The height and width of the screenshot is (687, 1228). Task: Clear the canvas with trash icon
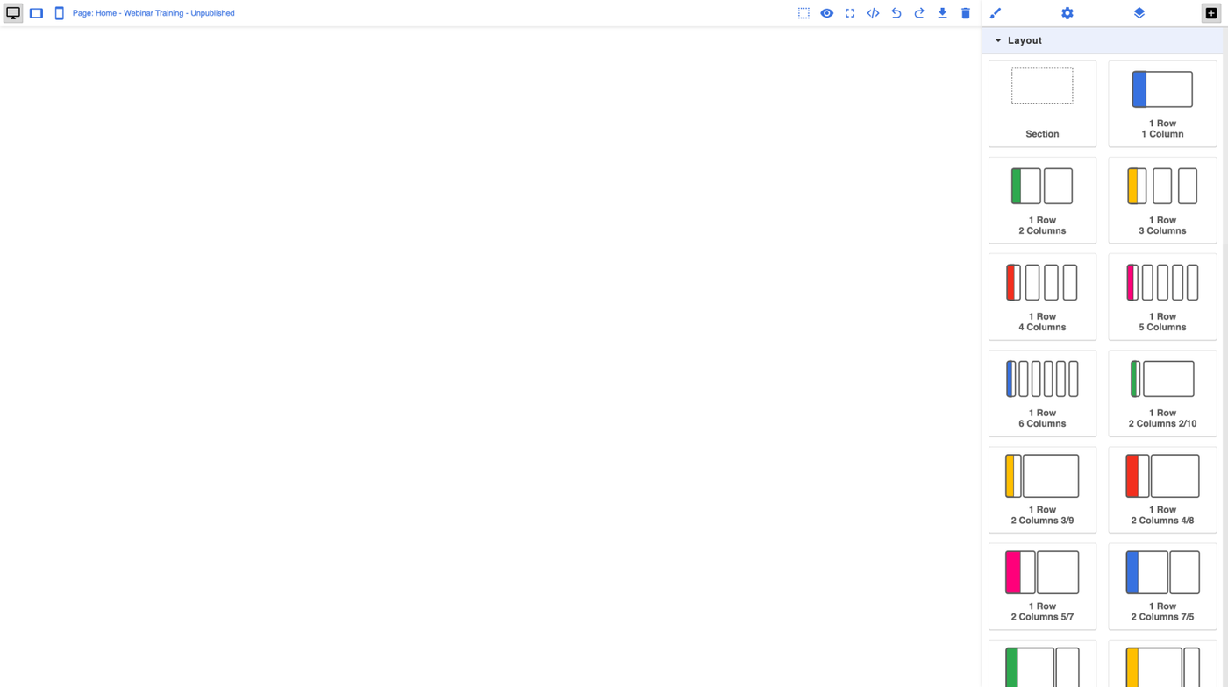966,13
